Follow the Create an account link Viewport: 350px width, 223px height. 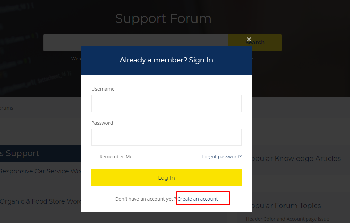(x=198, y=199)
